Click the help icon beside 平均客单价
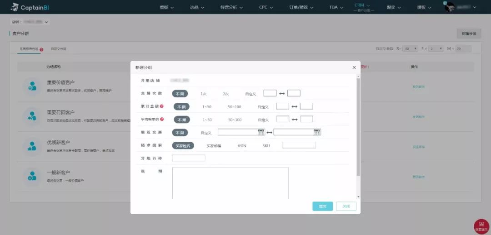This screenshot has width=491, height=235. tap(162, 119)
